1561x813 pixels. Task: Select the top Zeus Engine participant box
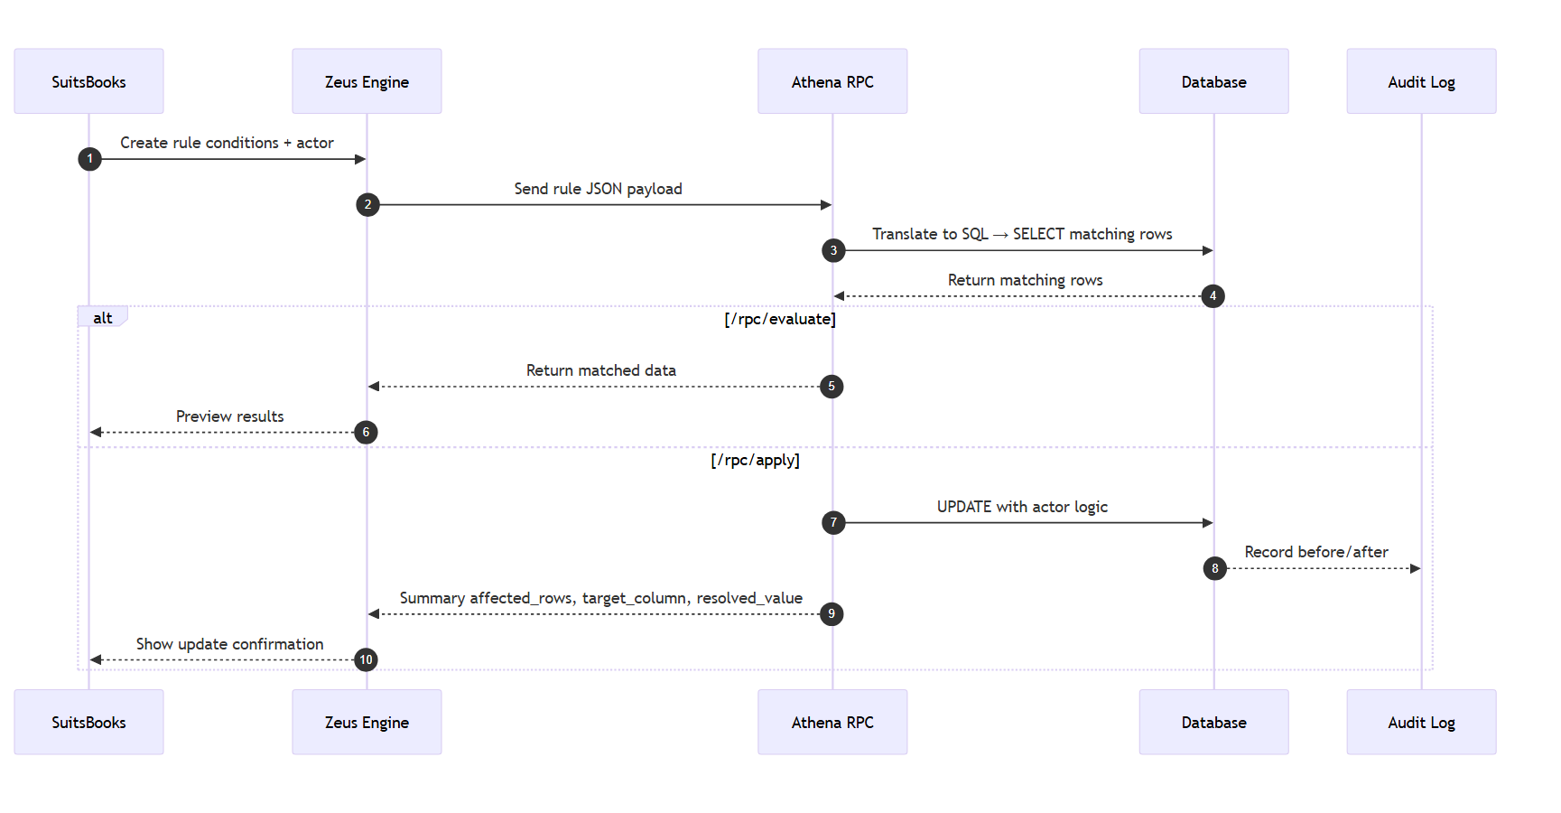tap(367, 81)
